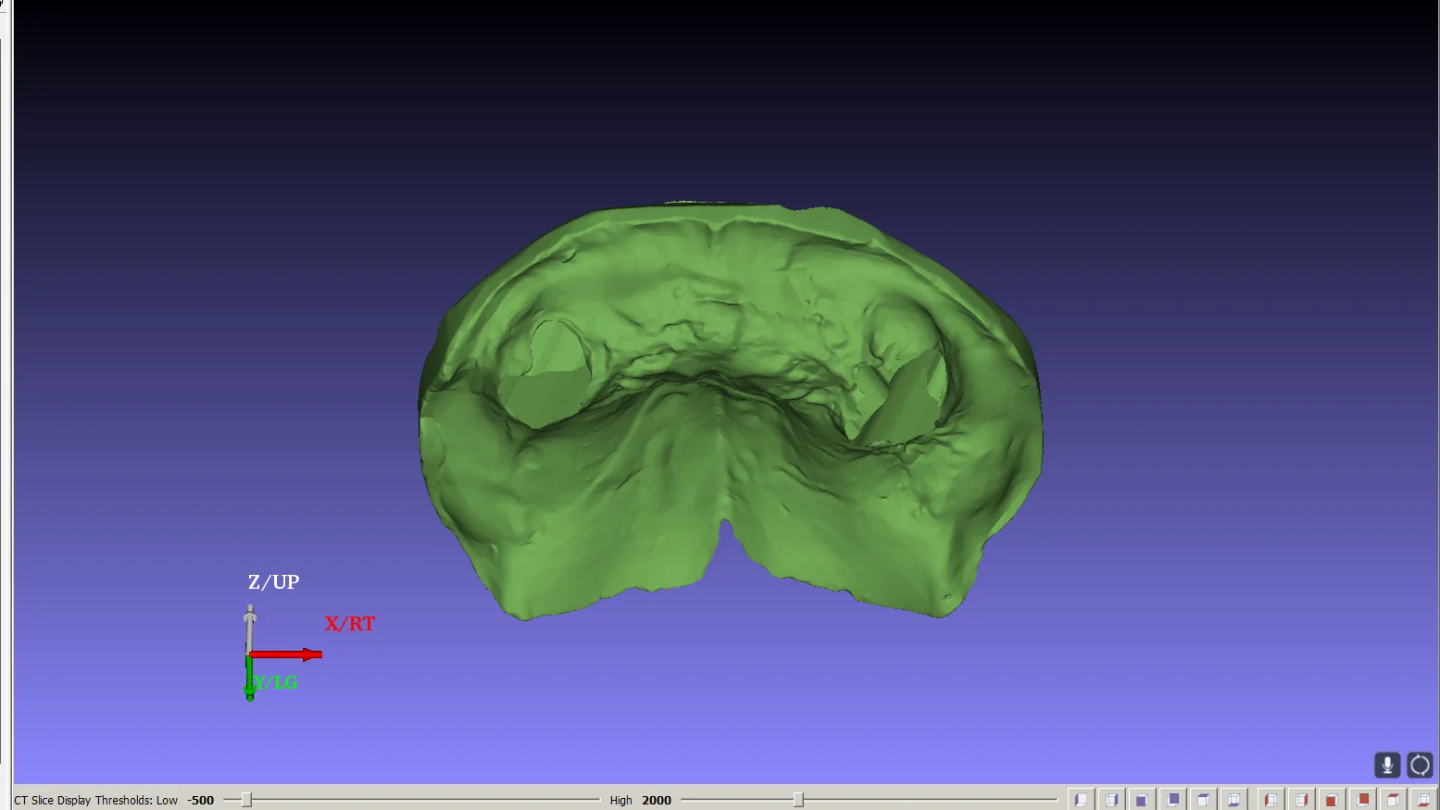
Task: Click the purple bottom-face cube view icon
Action: point(1233,800)
